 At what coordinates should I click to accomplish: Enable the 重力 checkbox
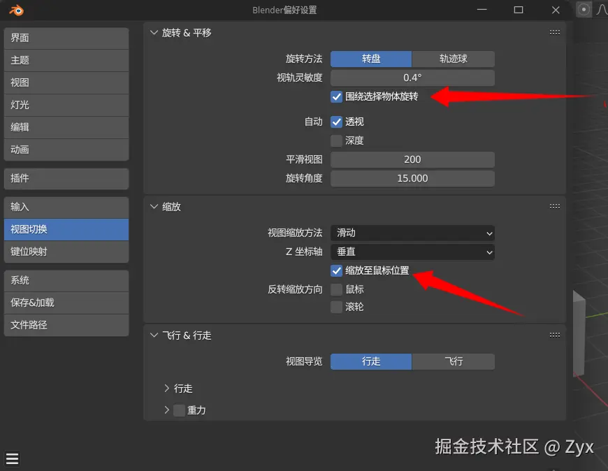point(179,410)
